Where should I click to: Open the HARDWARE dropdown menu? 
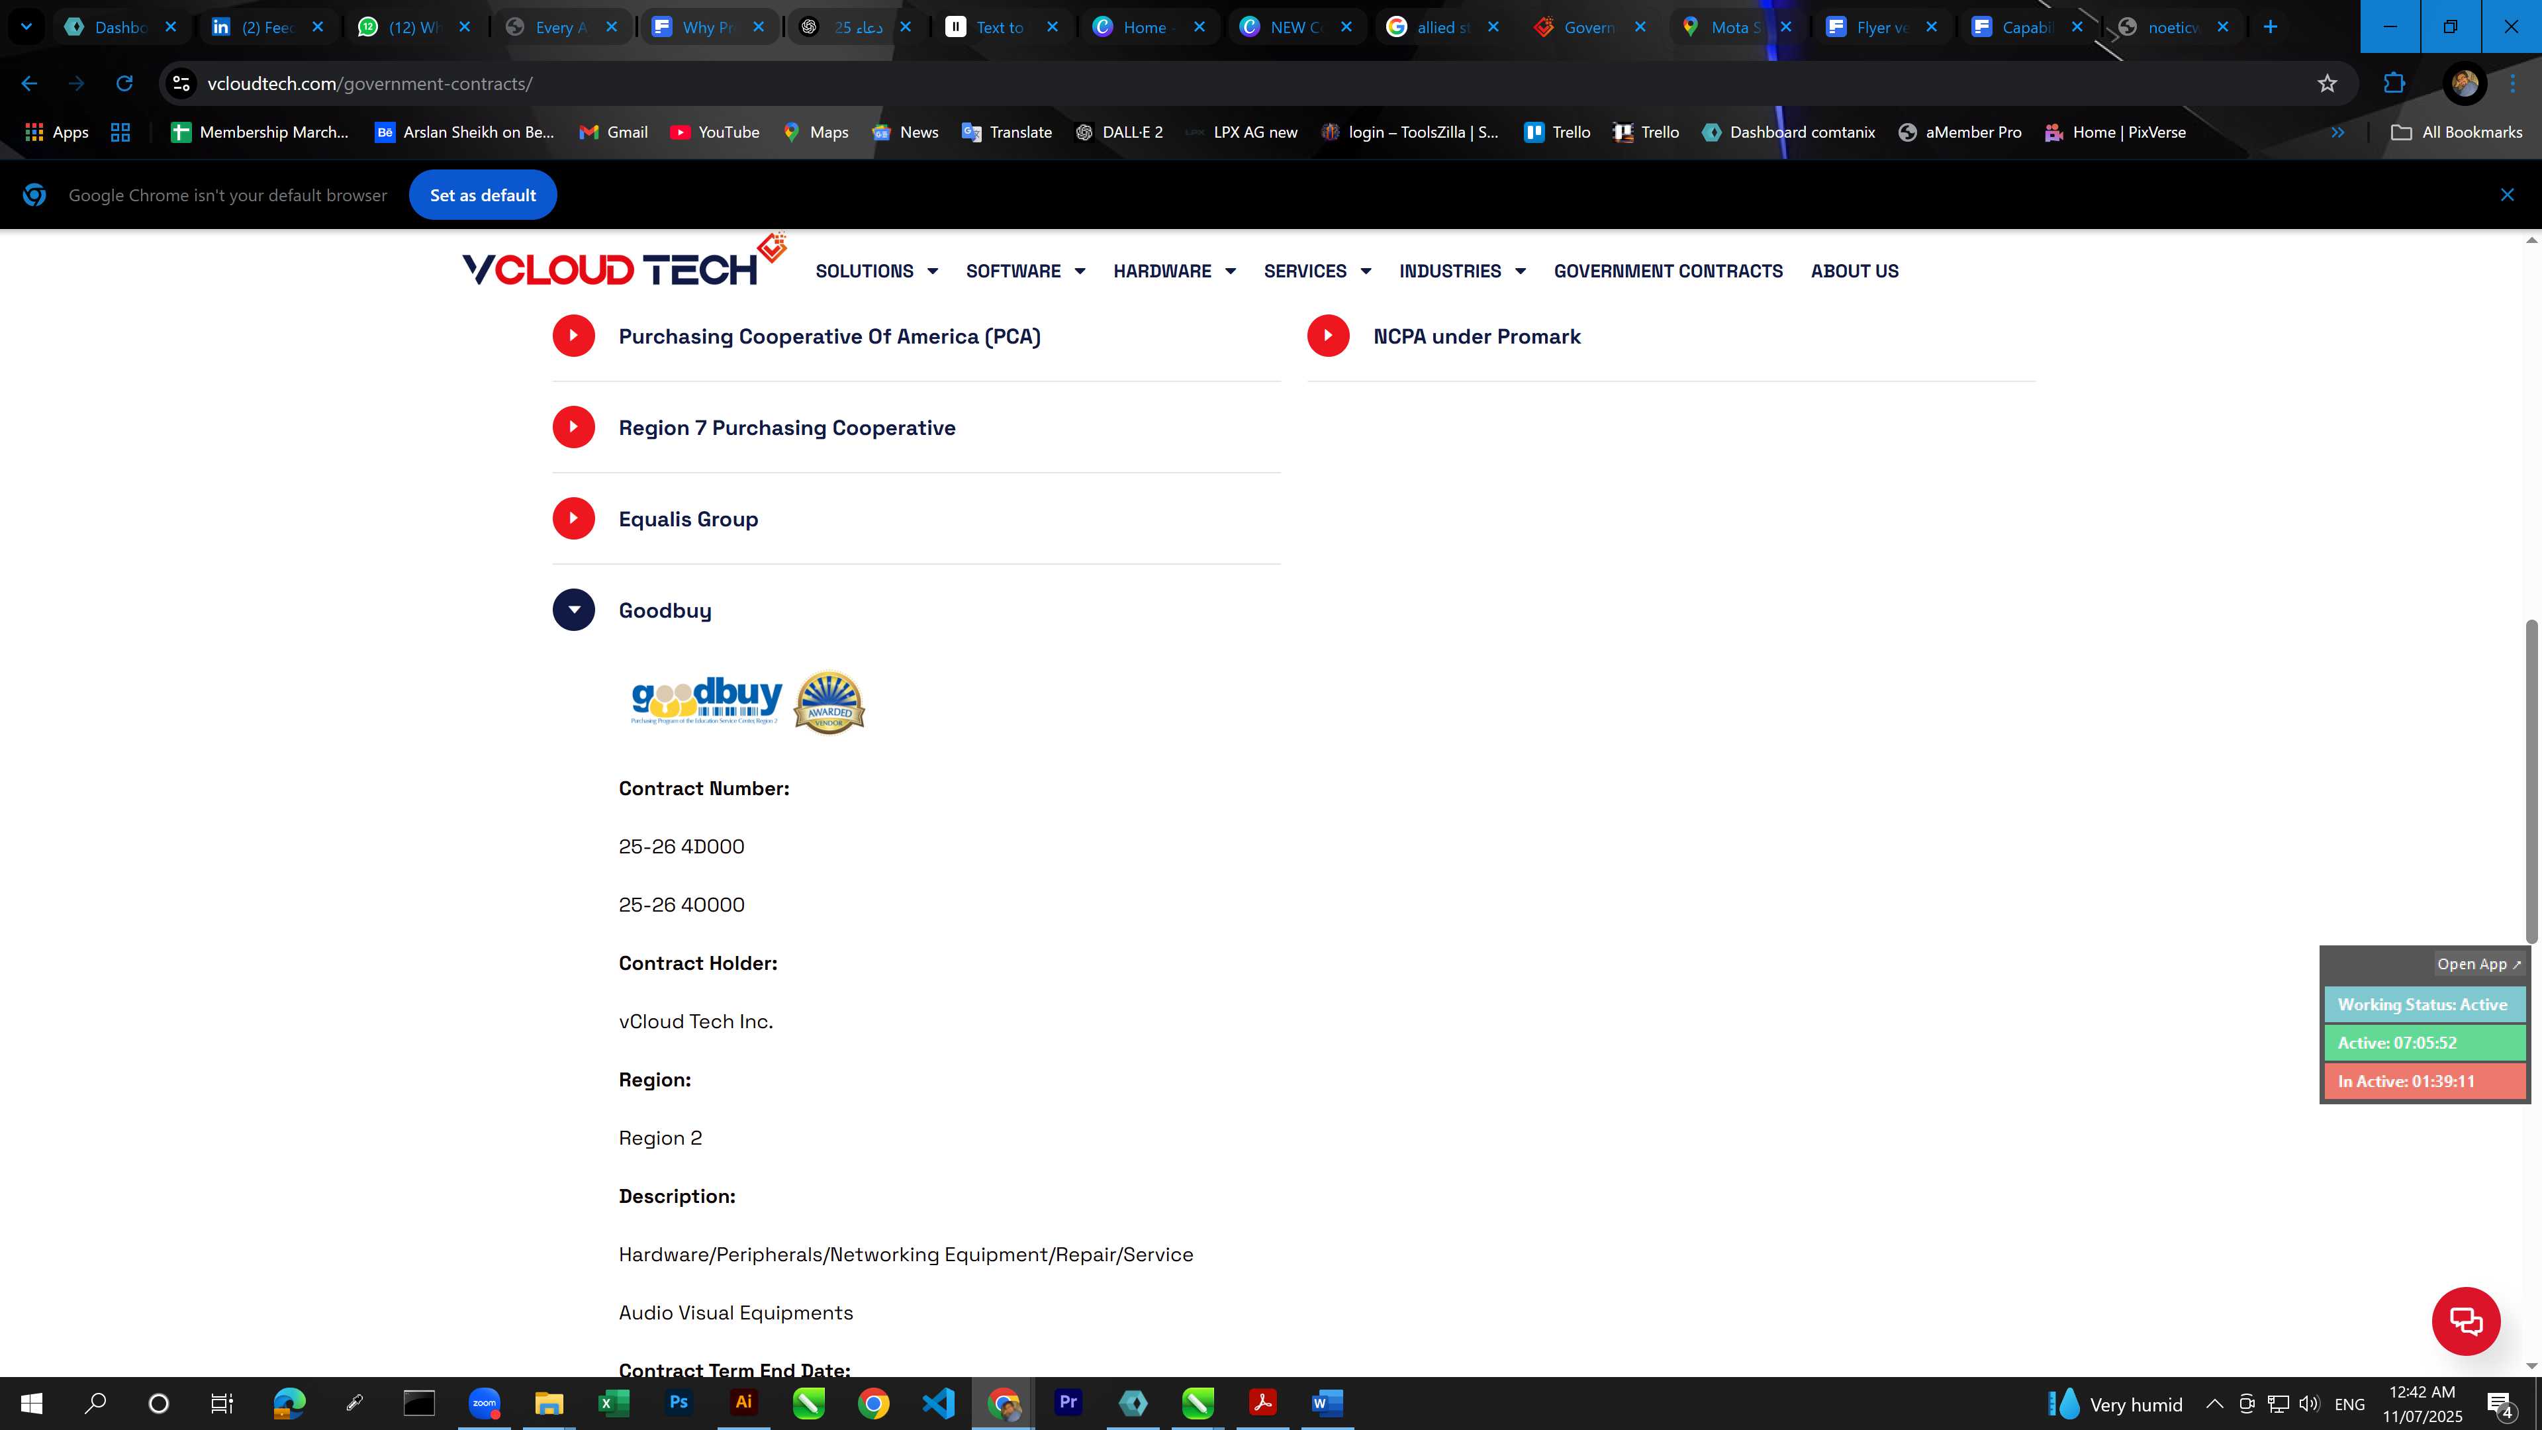click(x=1174, y=271)
